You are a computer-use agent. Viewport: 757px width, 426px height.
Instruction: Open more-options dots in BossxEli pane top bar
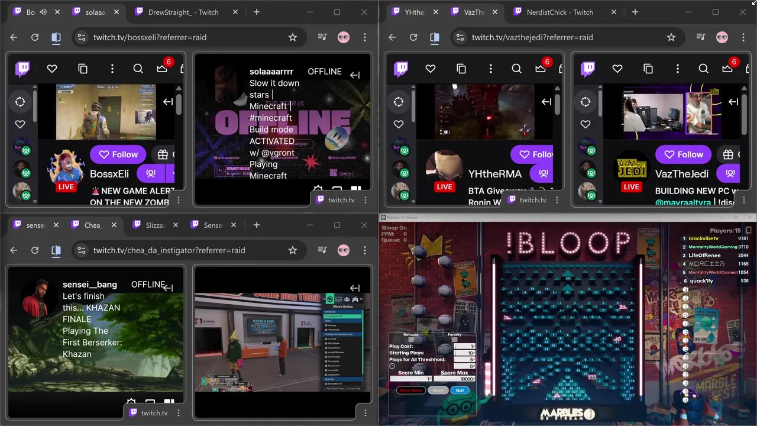tap(112, 69)
